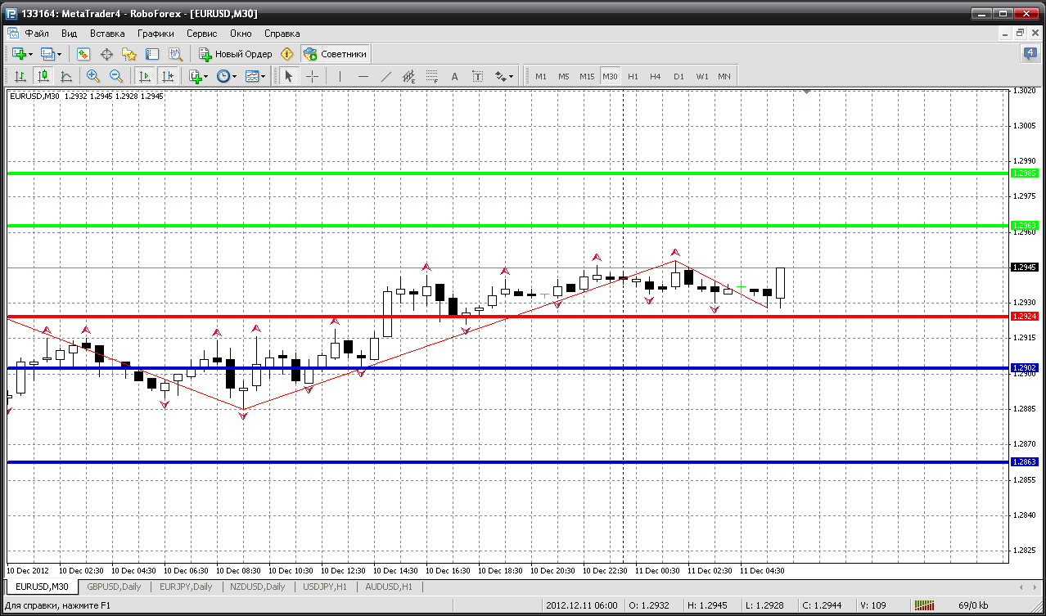Click the chart templates icon

click(x=252, y=76)
